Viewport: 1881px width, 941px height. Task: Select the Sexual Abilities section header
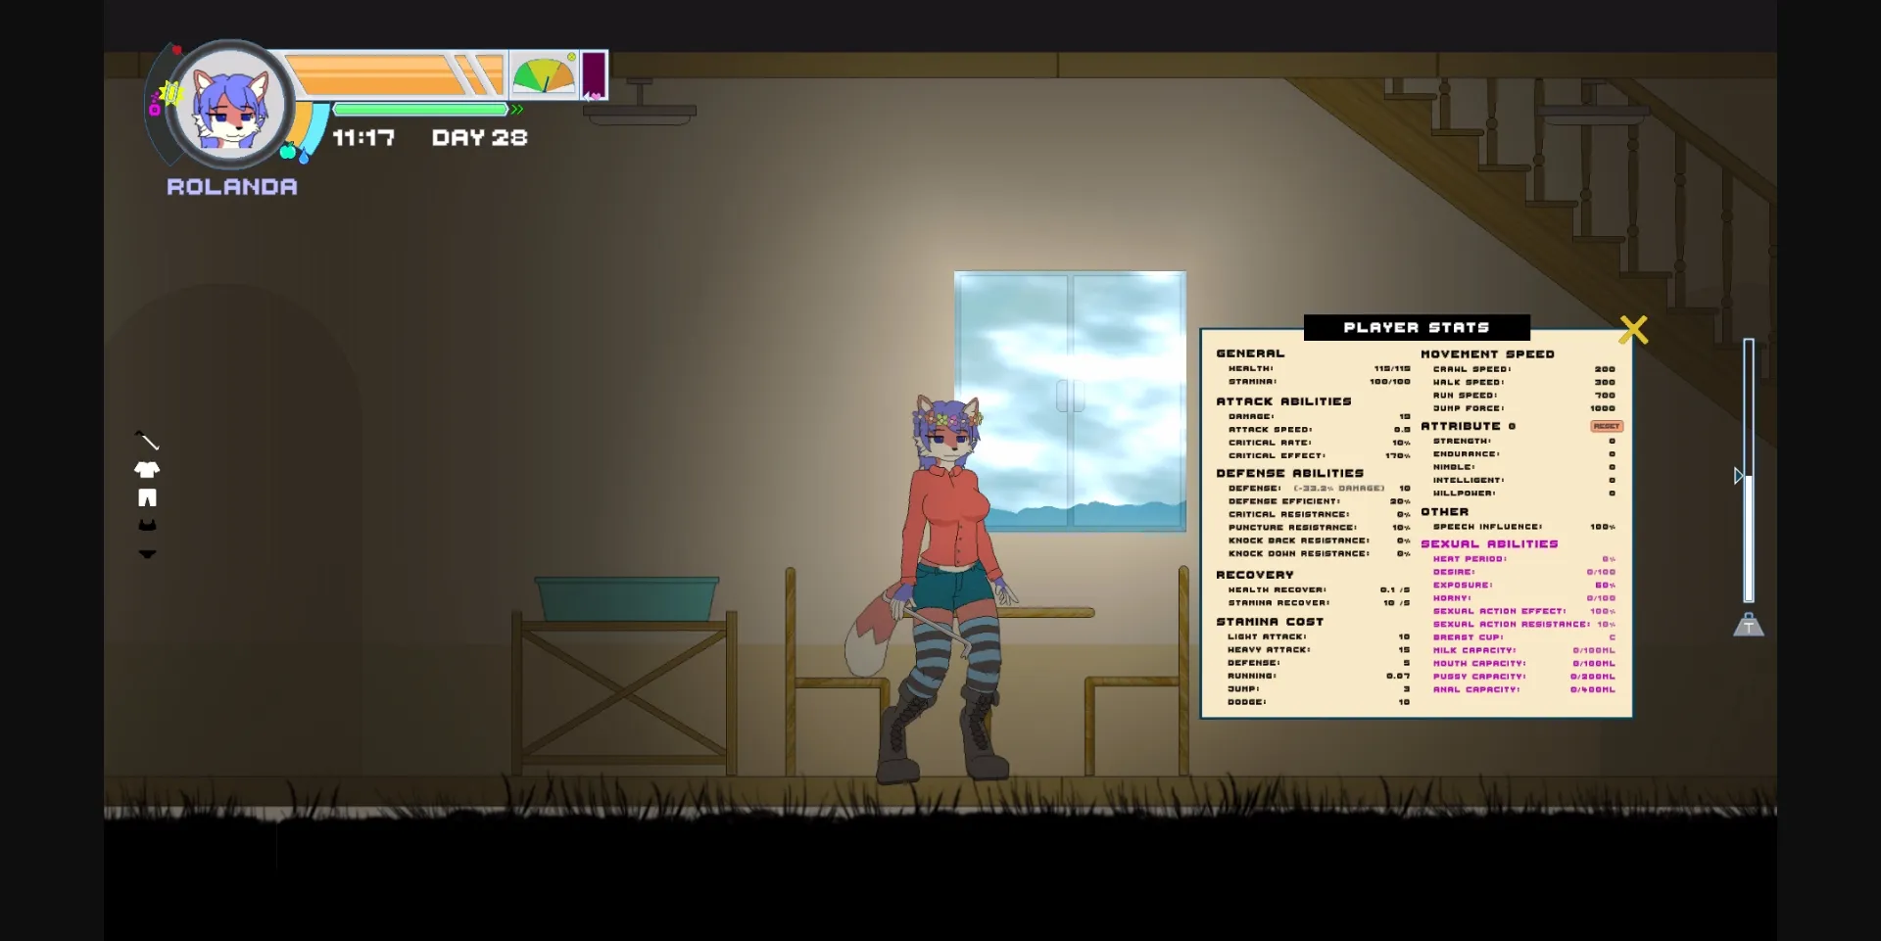(1490, 543)
